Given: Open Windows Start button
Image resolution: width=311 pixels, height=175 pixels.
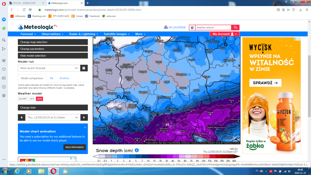Looking at the screenshot, I should 5,171.
